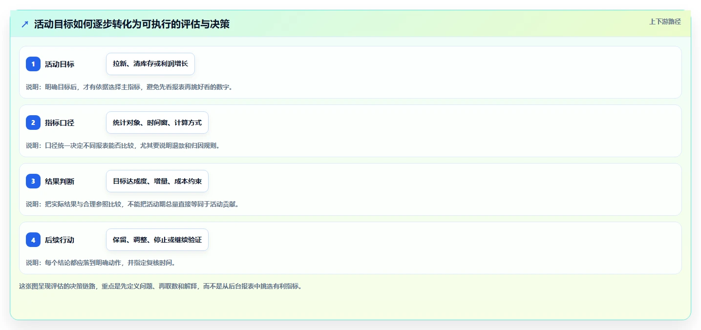Click the 目标达成度、增量、成本约束 chip

pyautogui.click(x=157, y=181)
